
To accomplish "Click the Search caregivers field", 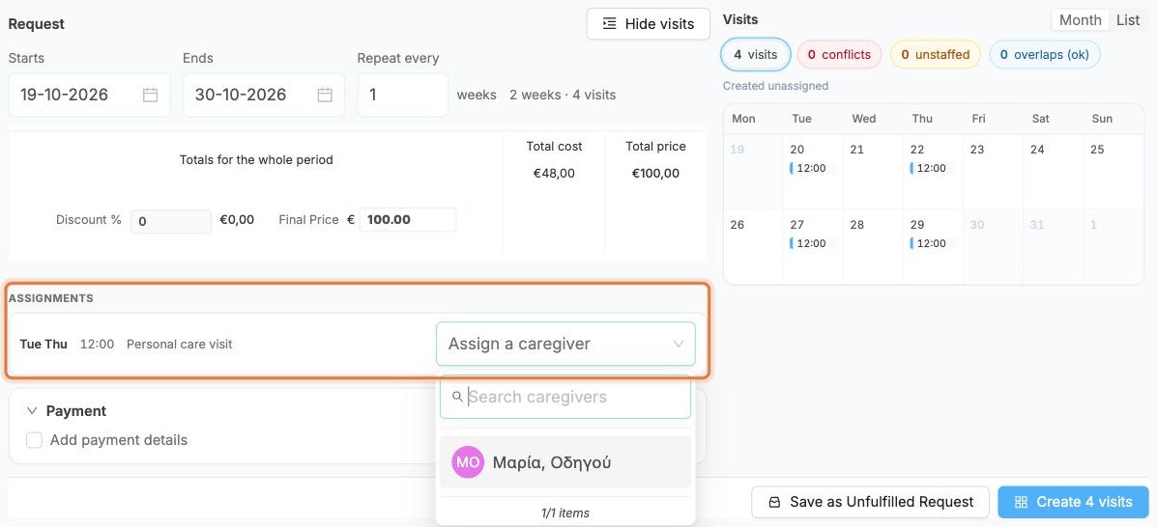I will click(565, 398).
